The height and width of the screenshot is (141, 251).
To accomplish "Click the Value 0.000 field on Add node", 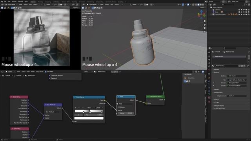I will click(126, 113).
